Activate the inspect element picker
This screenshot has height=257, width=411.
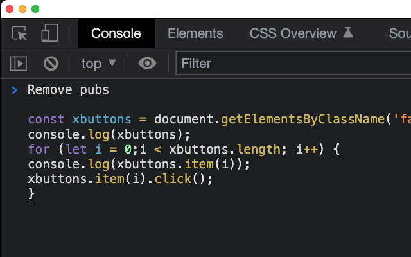coord(20,33)
